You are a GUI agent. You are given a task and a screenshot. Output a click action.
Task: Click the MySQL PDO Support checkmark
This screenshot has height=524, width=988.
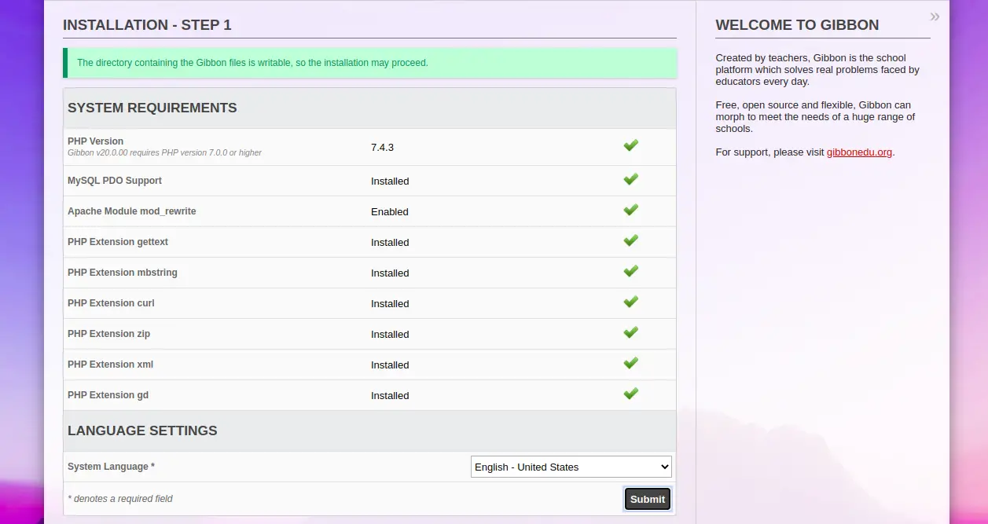[630, 179]
